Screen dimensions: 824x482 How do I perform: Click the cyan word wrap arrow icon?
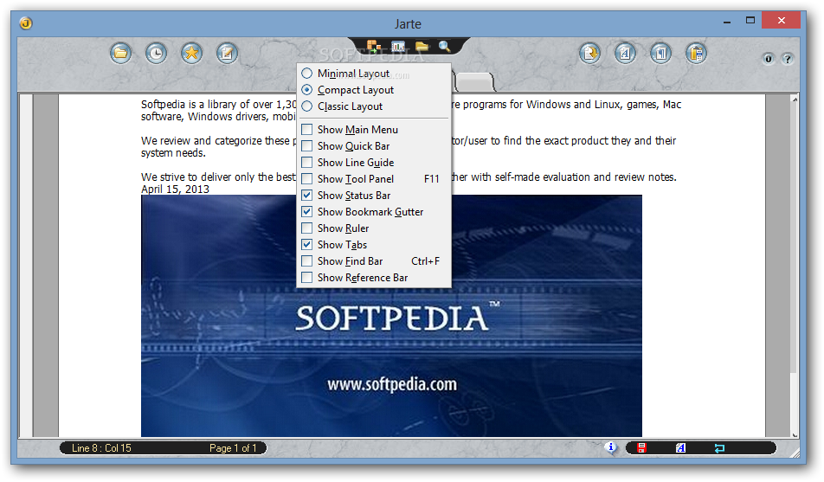(x=719, y=448)
